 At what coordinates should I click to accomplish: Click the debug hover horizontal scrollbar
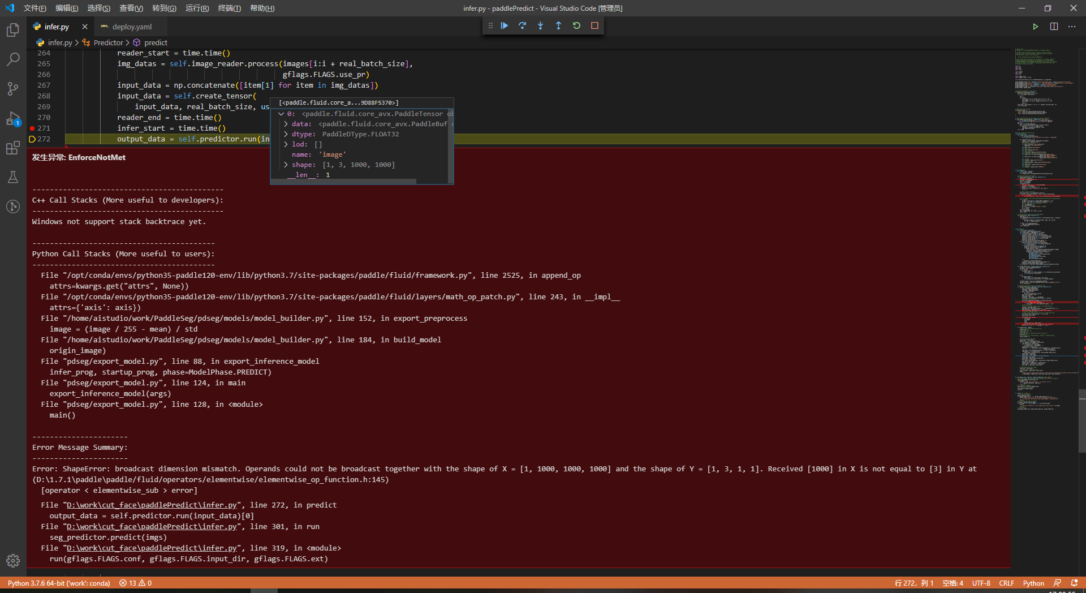pos(344,182)
